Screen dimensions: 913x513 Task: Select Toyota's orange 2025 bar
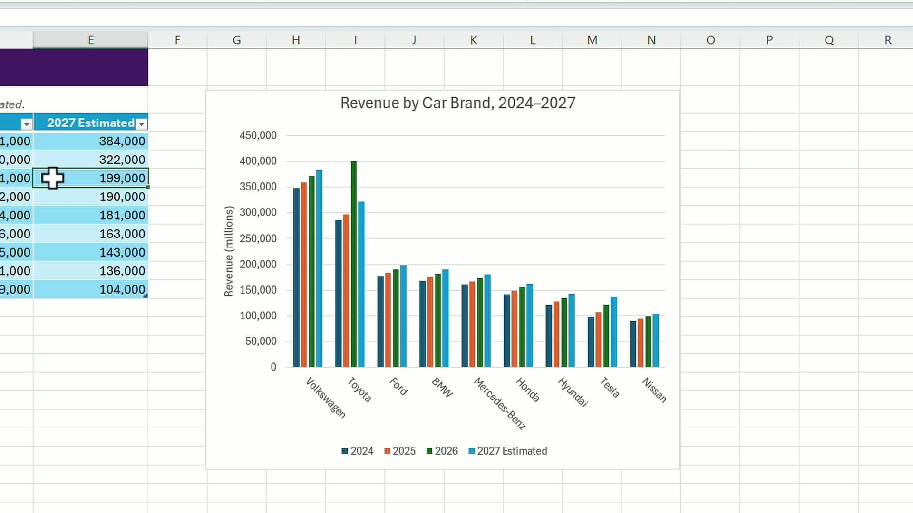[346, 291]
